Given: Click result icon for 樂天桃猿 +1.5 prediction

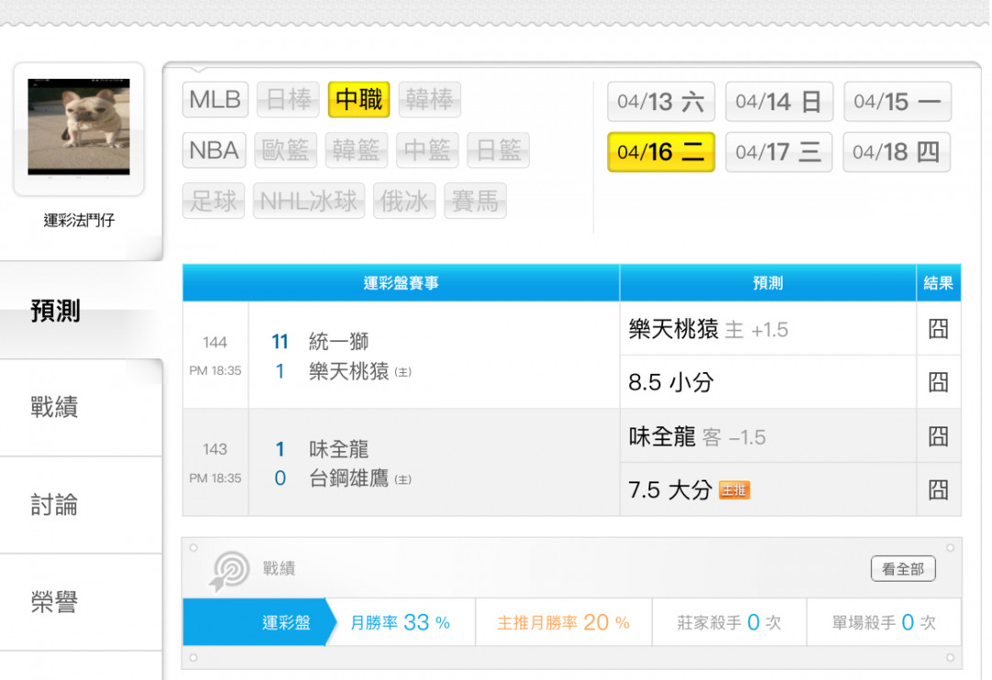Looking at the screenshot, I should click(938, 329).
